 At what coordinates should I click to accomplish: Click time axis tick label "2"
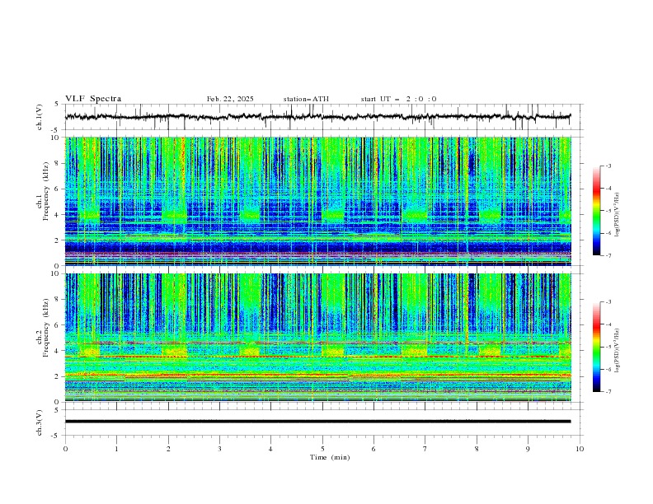point(168,449)
